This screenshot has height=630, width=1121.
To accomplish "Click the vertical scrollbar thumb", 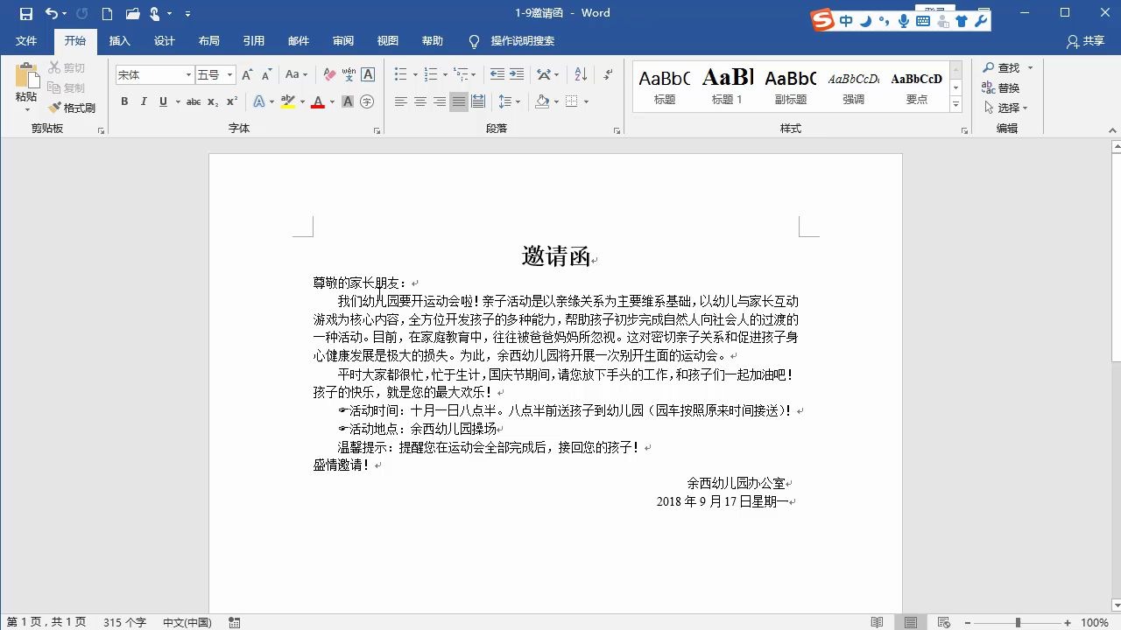I will (1115, 256).
